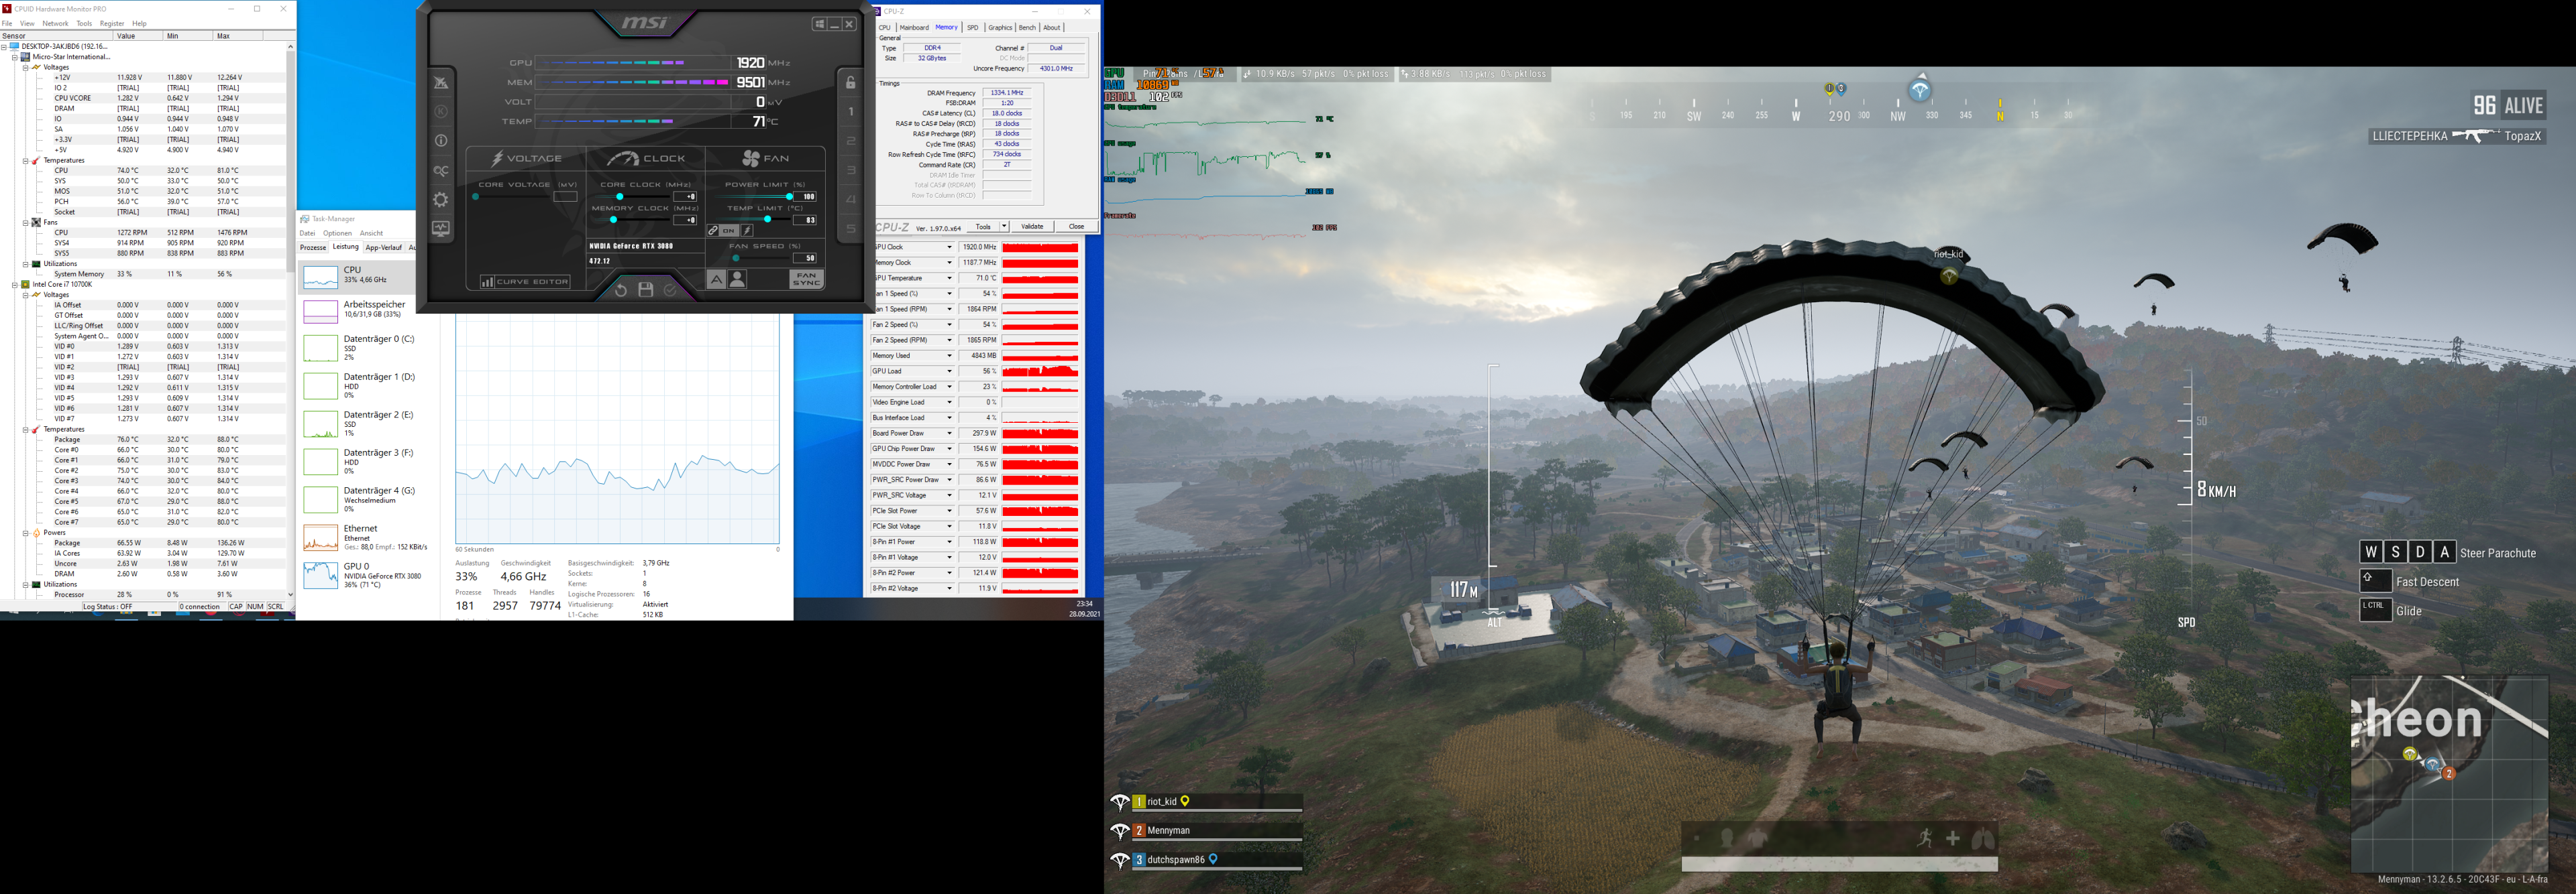Open Afterburner hardware monitor icon
Image resolution: width=2576 pixels, height=894 pixels.
[x=441, y=229]
